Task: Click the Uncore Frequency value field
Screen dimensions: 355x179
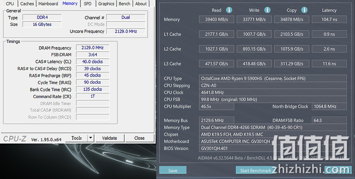Action: 126,31
